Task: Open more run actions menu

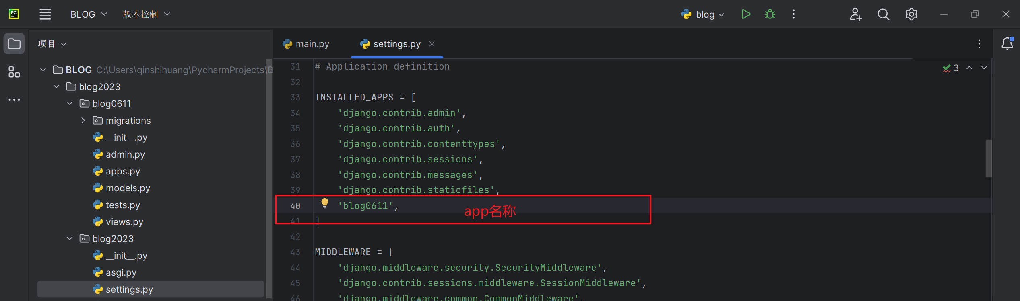Action: [x=793, y=14]
